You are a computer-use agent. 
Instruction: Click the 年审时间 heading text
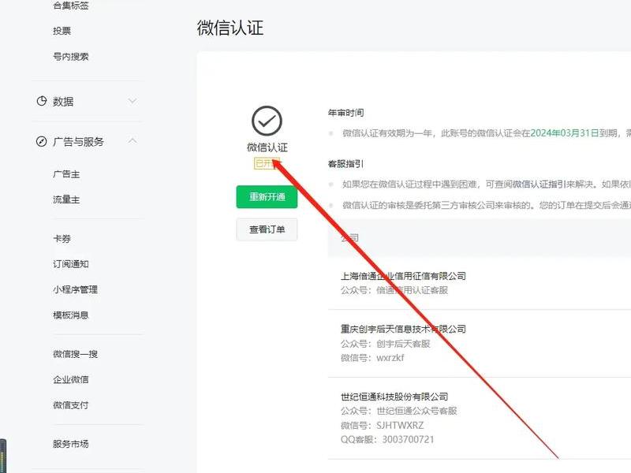coord(346,113)
